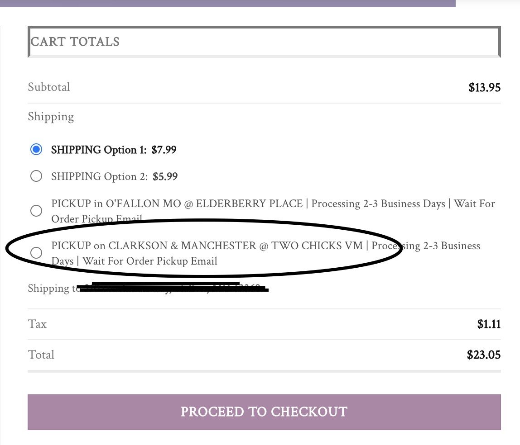The width and height of the screenshot is (520, 445).
Task: Select SHIPPING Option 1 radio button
Action: [36, 150]
